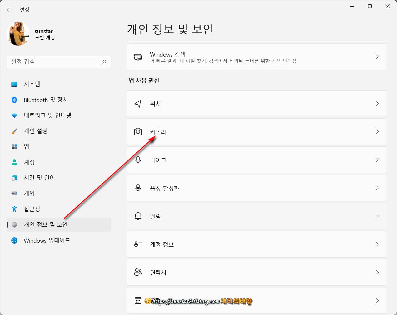The width and height of the screenshot is (397, 315).
Task: Expand the 카메라 row chevron
Action: click(x=377, y=132)
